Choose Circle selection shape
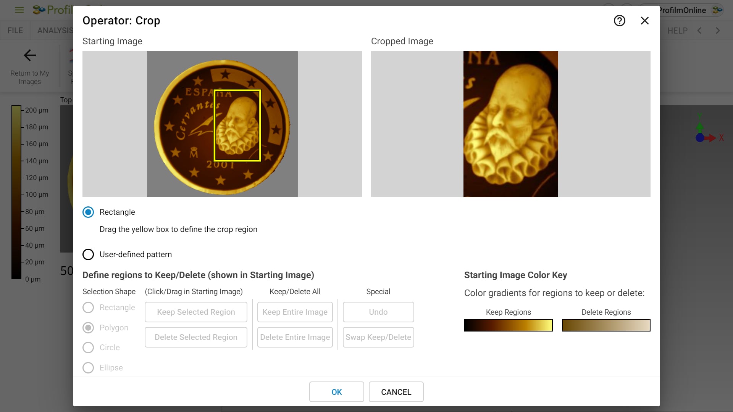Screen dimensions: 733x412 88,348
